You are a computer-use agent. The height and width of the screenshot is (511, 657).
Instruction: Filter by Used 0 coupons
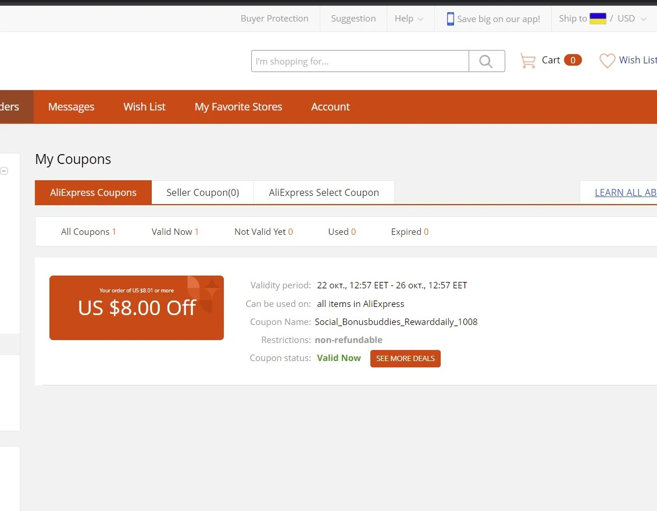tap(342, 231)
